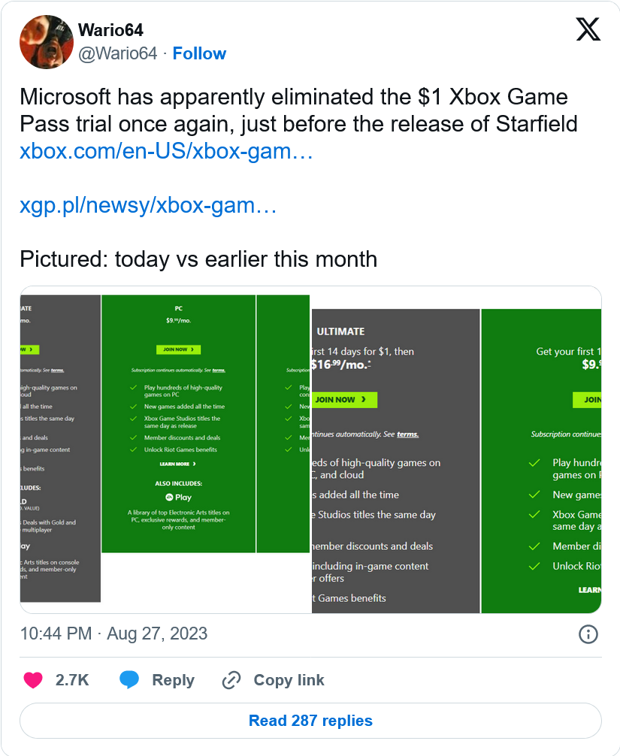The width and height of the screenshot is (620, 756).
Task: Click the @Wario64 handle
Action: click(118, 53)
